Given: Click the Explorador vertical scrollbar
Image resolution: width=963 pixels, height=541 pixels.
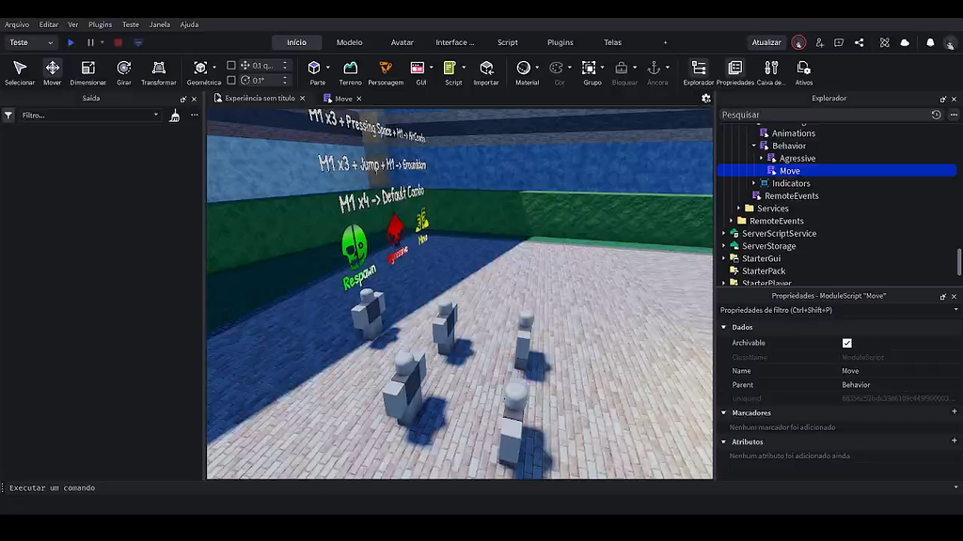Looking at the screenshot, I should (958, 262).
